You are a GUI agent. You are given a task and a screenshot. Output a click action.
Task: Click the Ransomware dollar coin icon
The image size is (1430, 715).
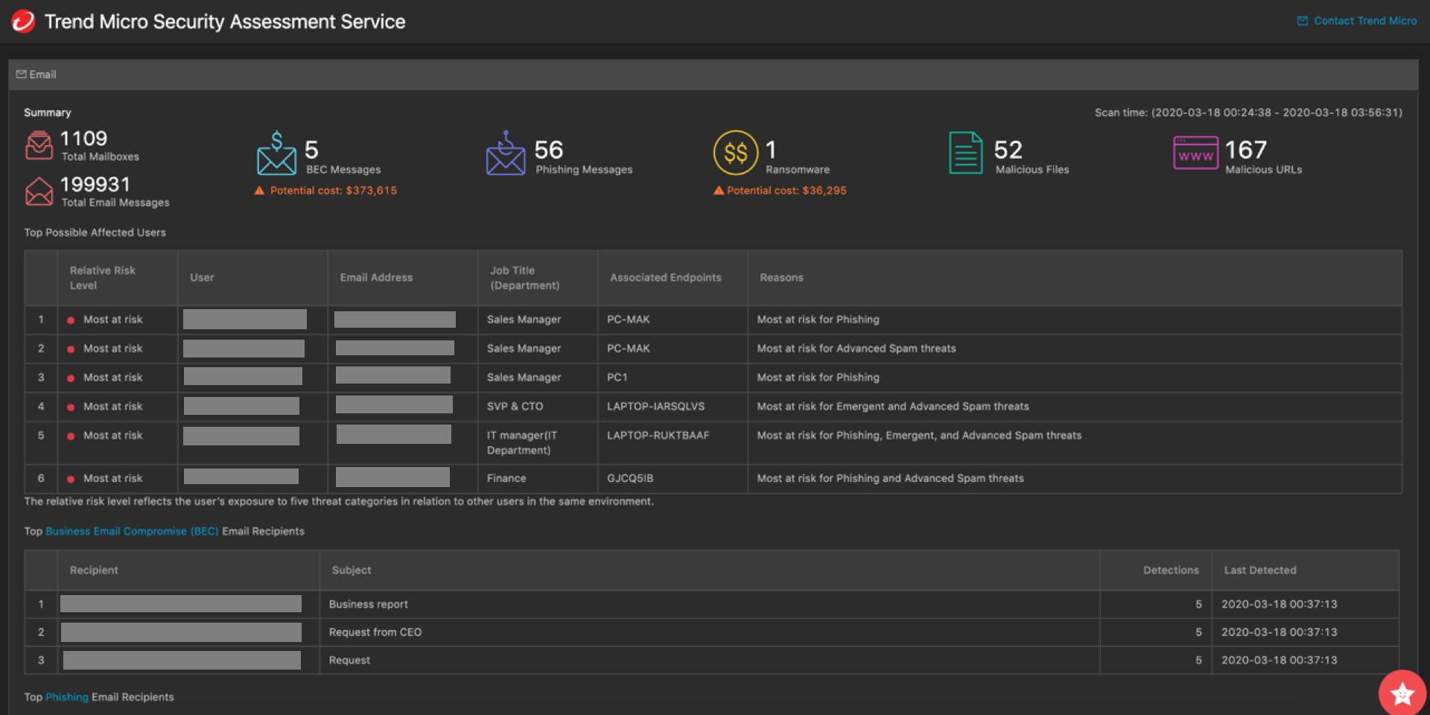(x=735, y=153)
